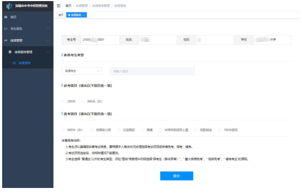Click the 必考项目 section heading
Screen dimensions: 302x196
point(87,86)
